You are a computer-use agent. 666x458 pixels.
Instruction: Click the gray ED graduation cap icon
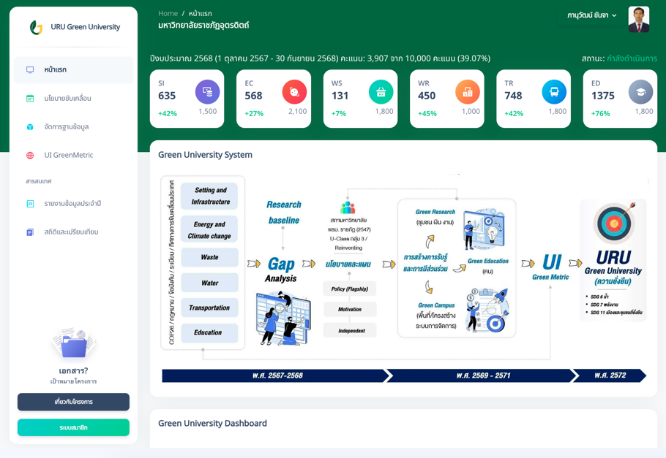coord(640,92)
